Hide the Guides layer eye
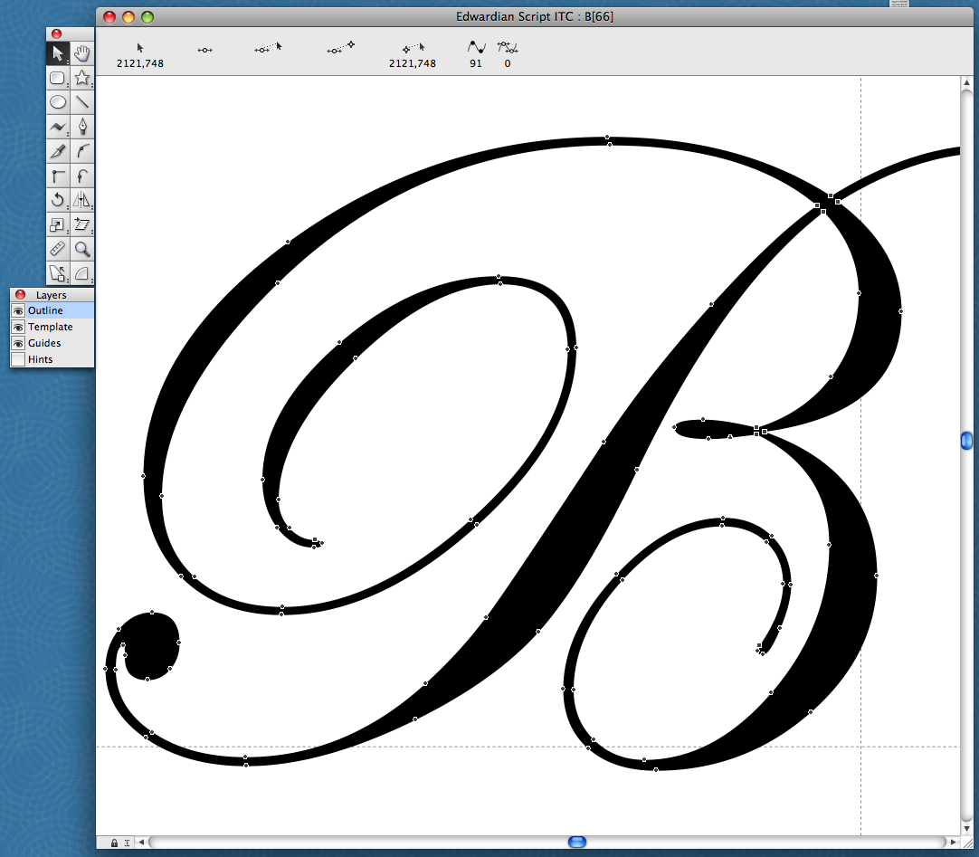 click(18, 343)
